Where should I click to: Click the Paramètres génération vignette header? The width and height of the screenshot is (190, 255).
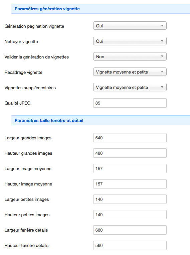(x=47, y=9)
